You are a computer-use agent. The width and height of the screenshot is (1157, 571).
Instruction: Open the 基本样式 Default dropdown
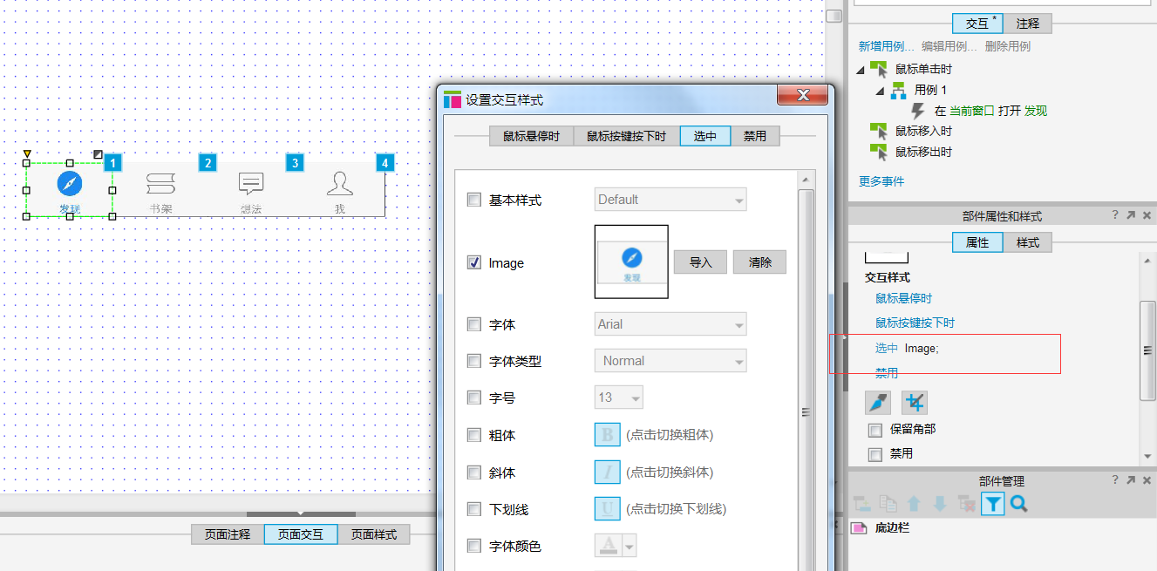(670, 200)
